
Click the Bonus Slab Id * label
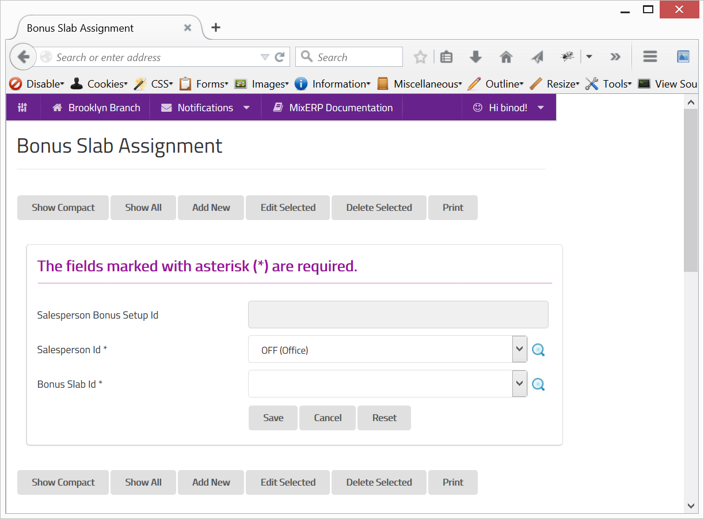(x=70, y=384)
